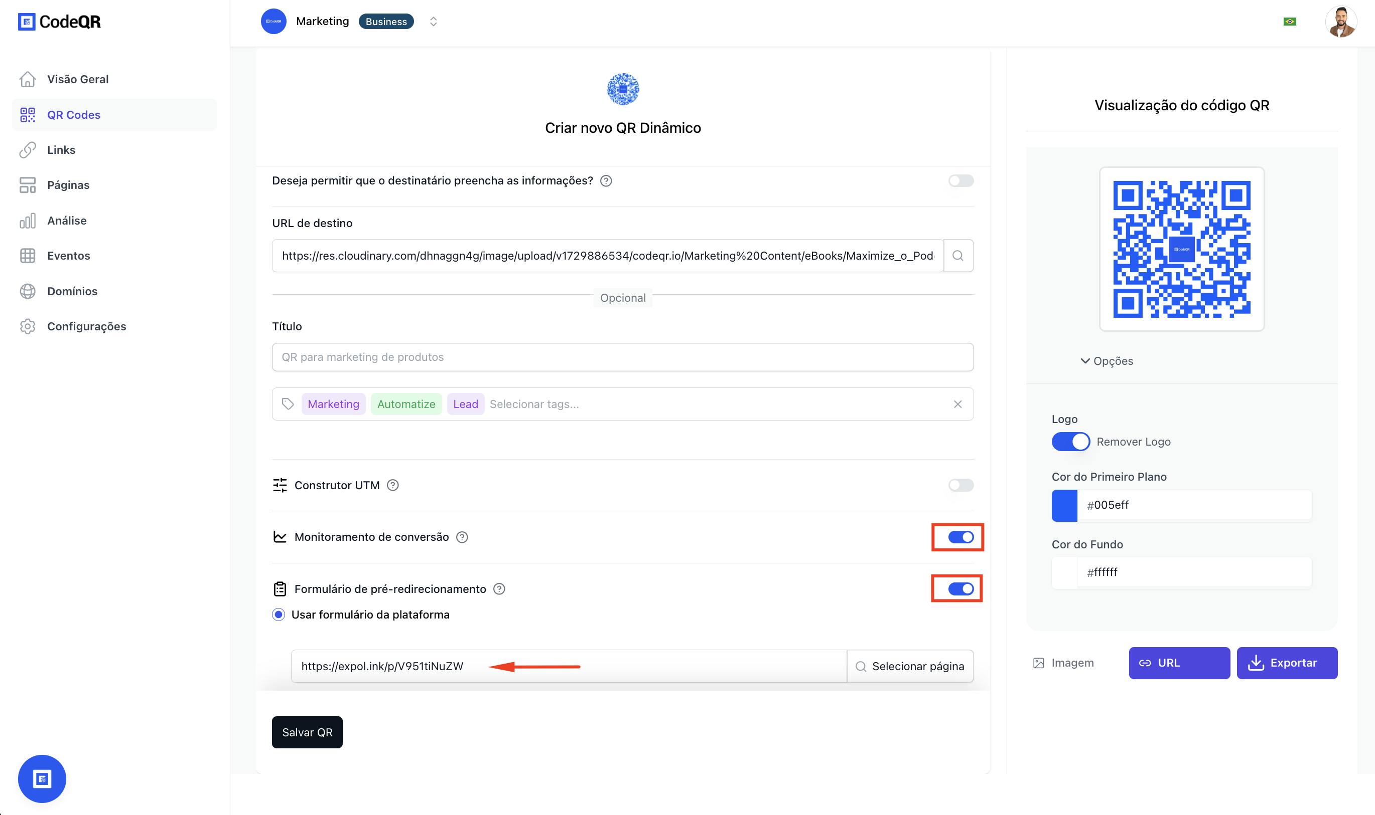Image resolution: width=1375 pixels, height=815 pixels.
Task: Show help for recipient information question
Action: click(606, 180)
